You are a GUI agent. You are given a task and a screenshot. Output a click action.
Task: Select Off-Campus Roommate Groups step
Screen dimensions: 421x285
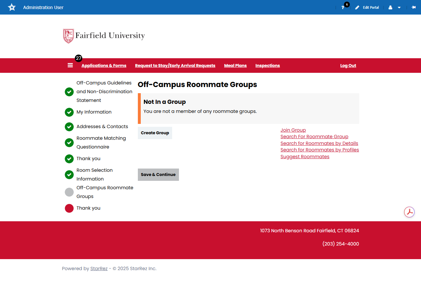click(x=105, y=192)
